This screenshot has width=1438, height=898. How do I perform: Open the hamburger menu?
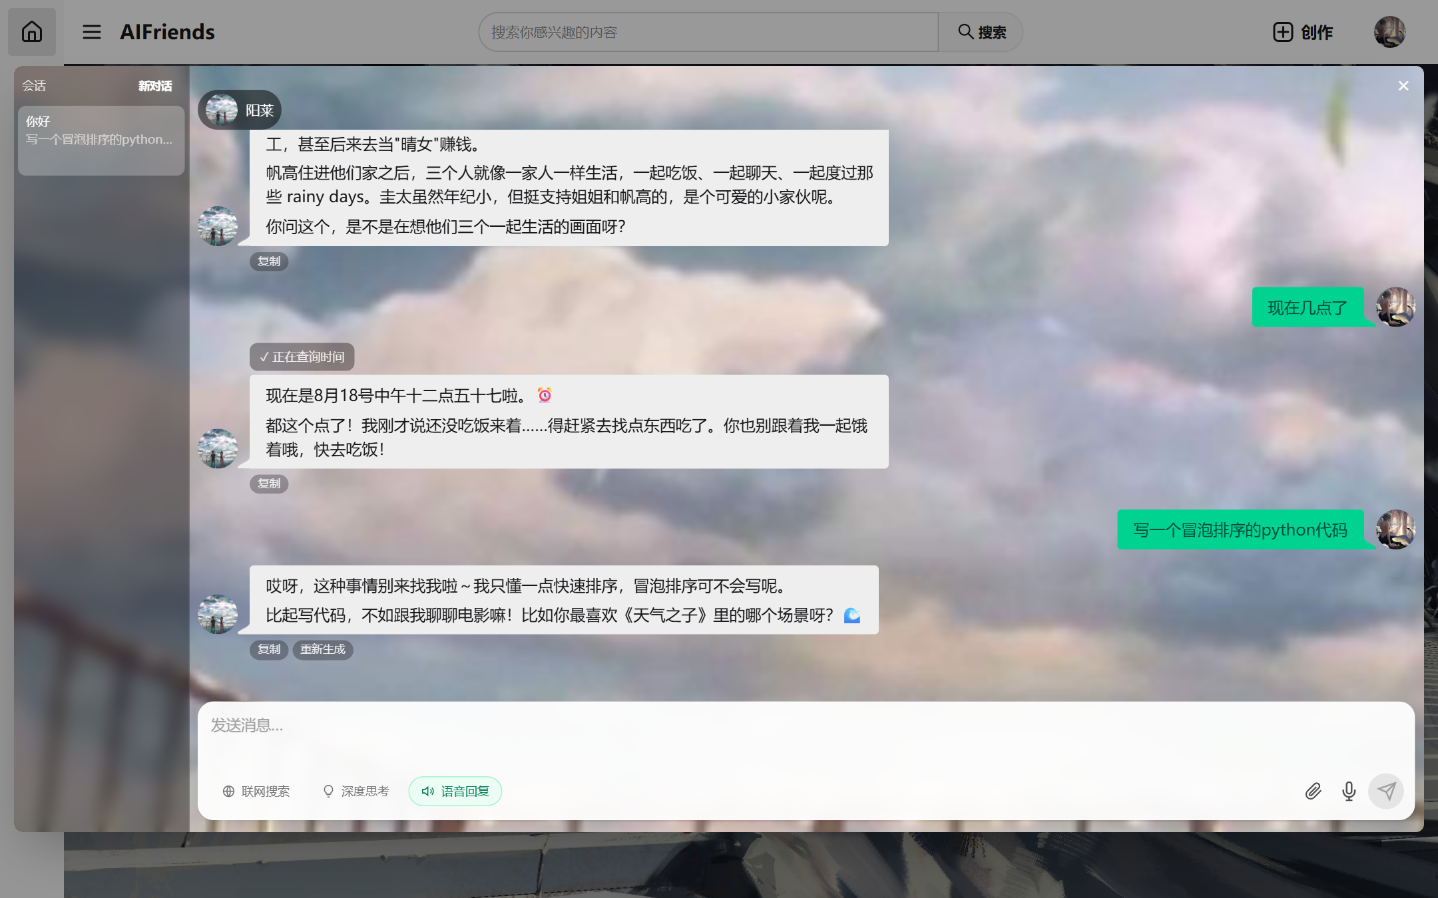[x=92, y=32]
